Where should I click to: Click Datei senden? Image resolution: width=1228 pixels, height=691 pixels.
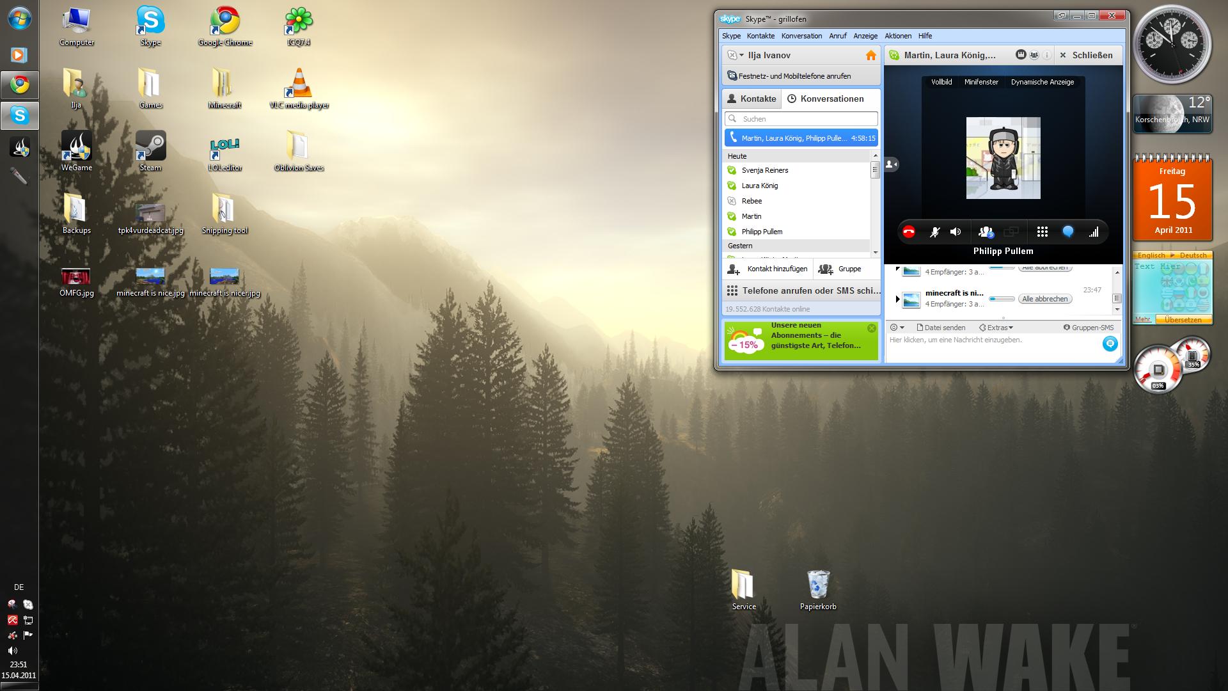941,328
